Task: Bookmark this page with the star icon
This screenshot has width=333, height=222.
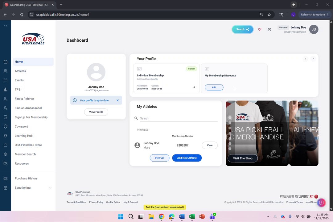Action: pyautogui.click(x=269, y=14)
